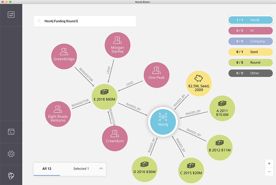Switch to the All 12 tab
Viewport: 276px width, 185px height.
(47, 169)
